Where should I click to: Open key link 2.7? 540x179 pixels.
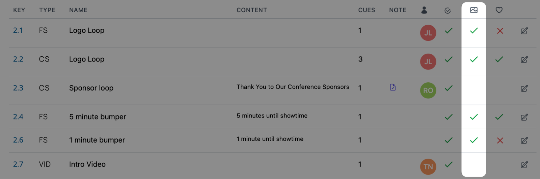click(x=18, y=164)
